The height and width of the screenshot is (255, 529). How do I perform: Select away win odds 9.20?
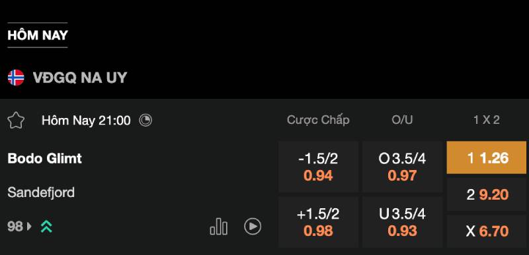[487, 194]
